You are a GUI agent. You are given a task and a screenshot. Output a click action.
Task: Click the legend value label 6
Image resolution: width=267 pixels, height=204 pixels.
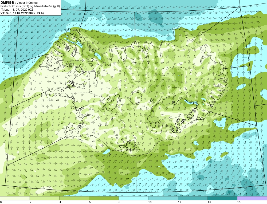click(x=90, y=202)
